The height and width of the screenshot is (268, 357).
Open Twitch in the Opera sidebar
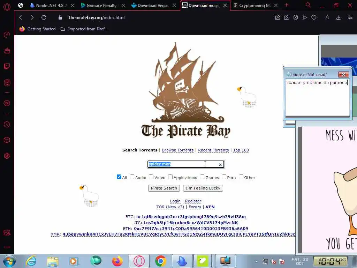[7, 66]
